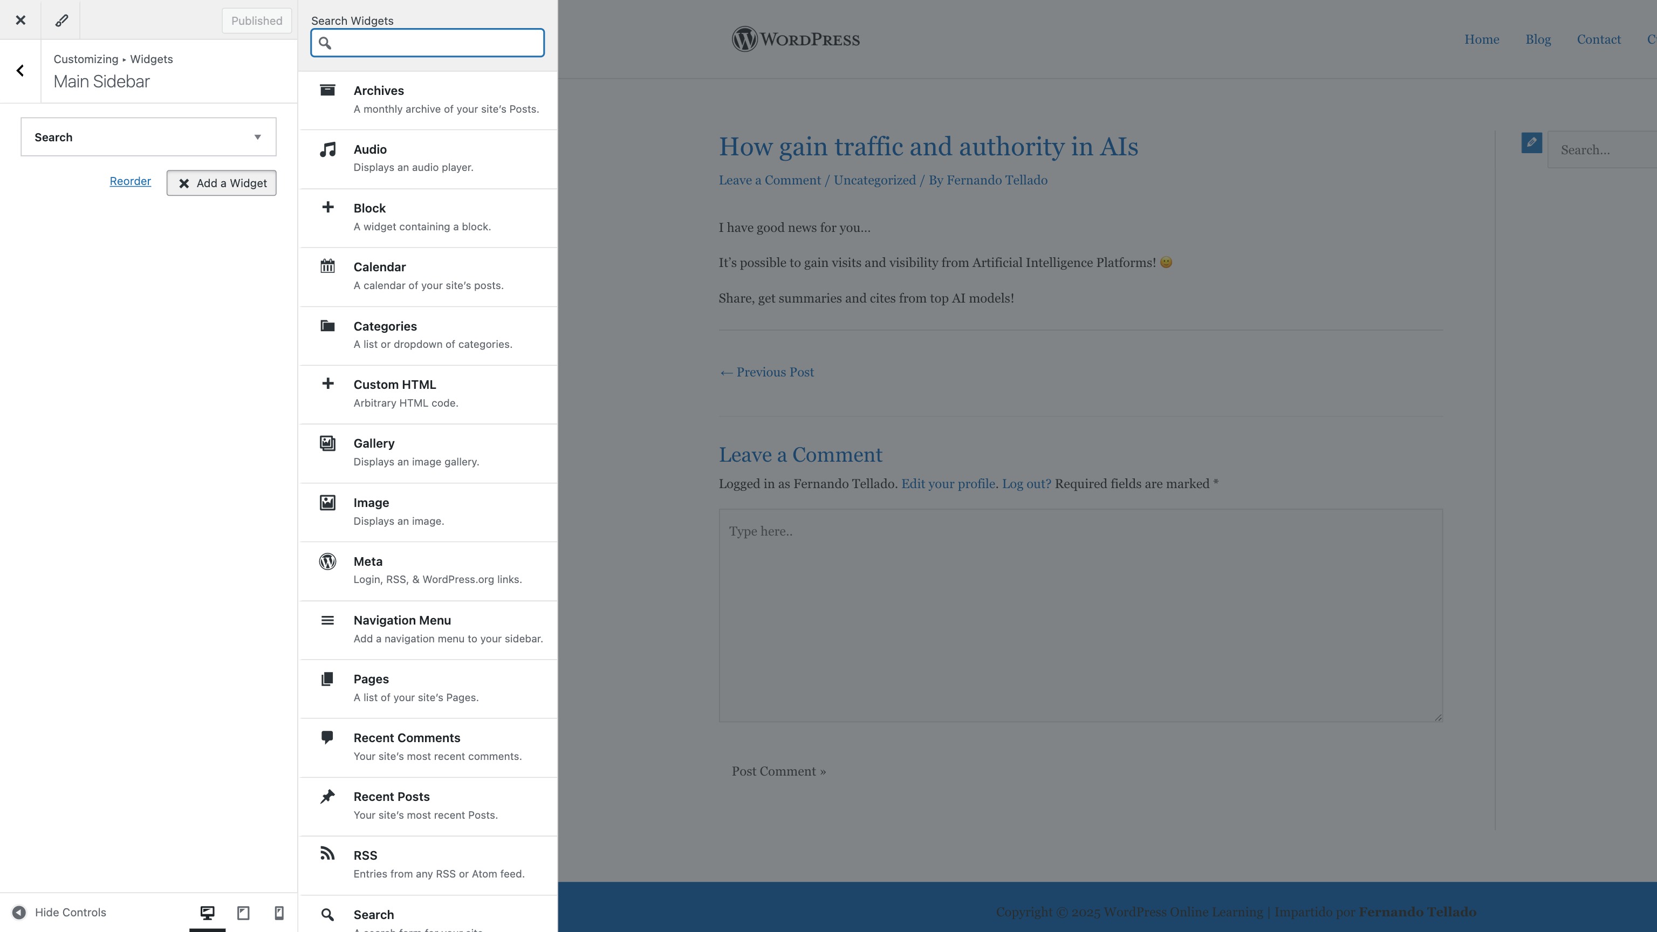This screenshot has height=932, width=1657.
Task: Click the Type here comment textarea
Action: (x=1080, y=615)
